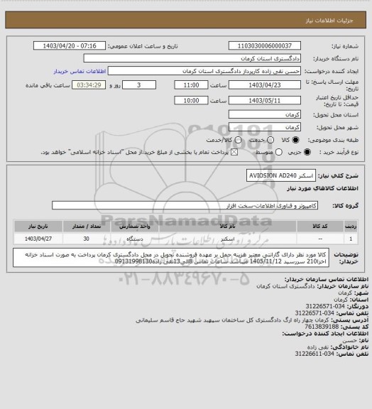Viewport: 372px width, 409px height.
Task: Click the family name value تقی زاده
Action: pos(318,347)
